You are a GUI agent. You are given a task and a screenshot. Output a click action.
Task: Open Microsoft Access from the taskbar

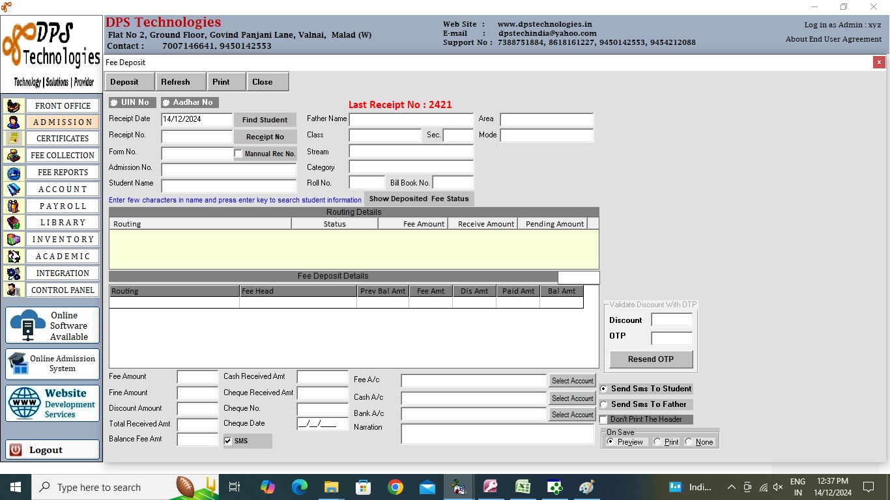(x=491, y=487)
